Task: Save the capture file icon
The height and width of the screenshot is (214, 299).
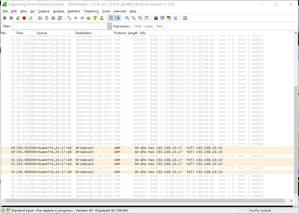Action: [x=46, y=18]
